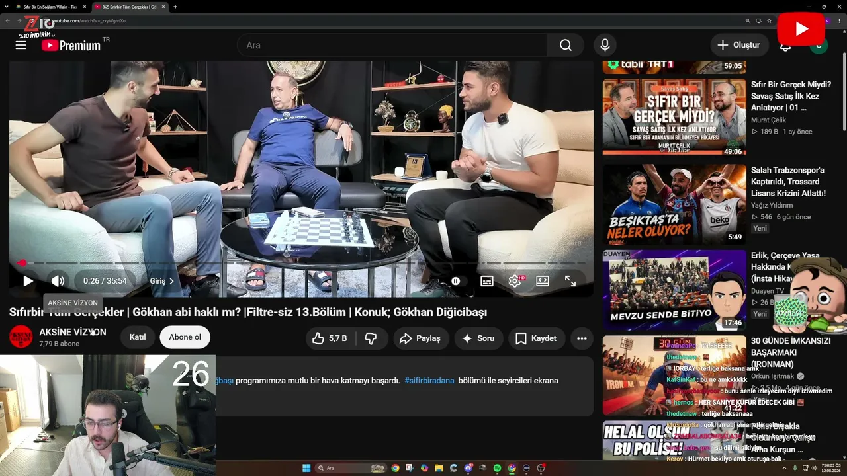The image size is (847, 476).
Task: Play the video
Action: [28, 281]
